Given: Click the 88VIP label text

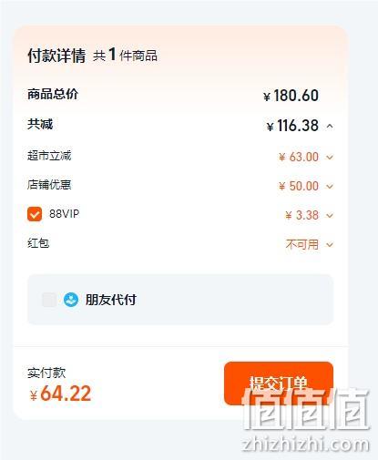Looking at the screenshot, I should (x=64, y=214).
